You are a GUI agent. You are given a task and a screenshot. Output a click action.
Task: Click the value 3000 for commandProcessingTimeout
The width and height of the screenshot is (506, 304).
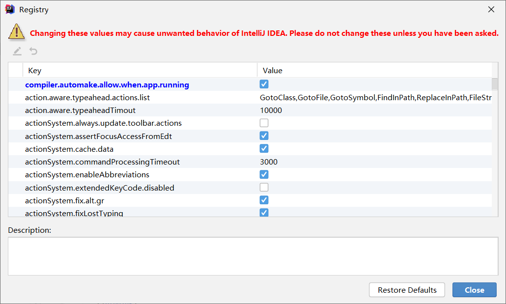[269, 162]
